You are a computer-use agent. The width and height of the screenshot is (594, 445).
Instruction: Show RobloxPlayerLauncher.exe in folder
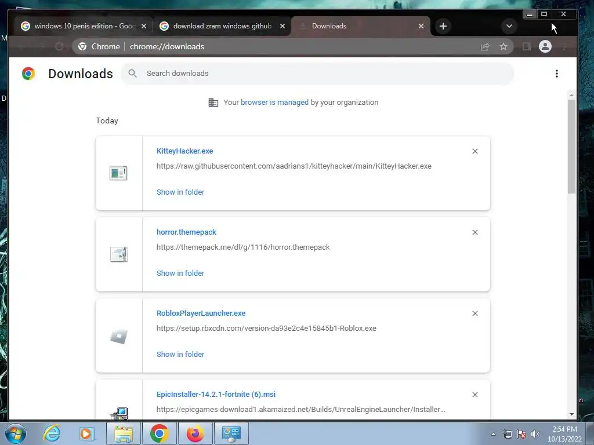pyautogui.click(x=180, y=355)
